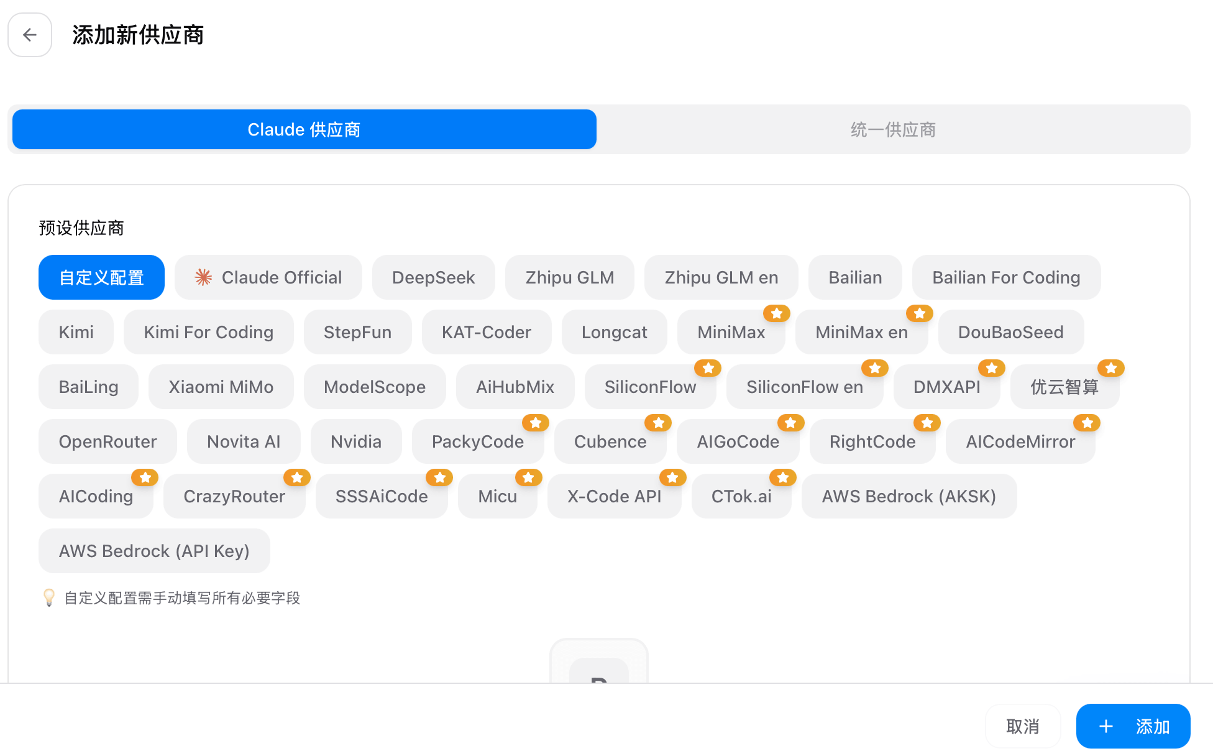
Task: Click the star badge on MiniMax
Action: (x=776, y=314)
